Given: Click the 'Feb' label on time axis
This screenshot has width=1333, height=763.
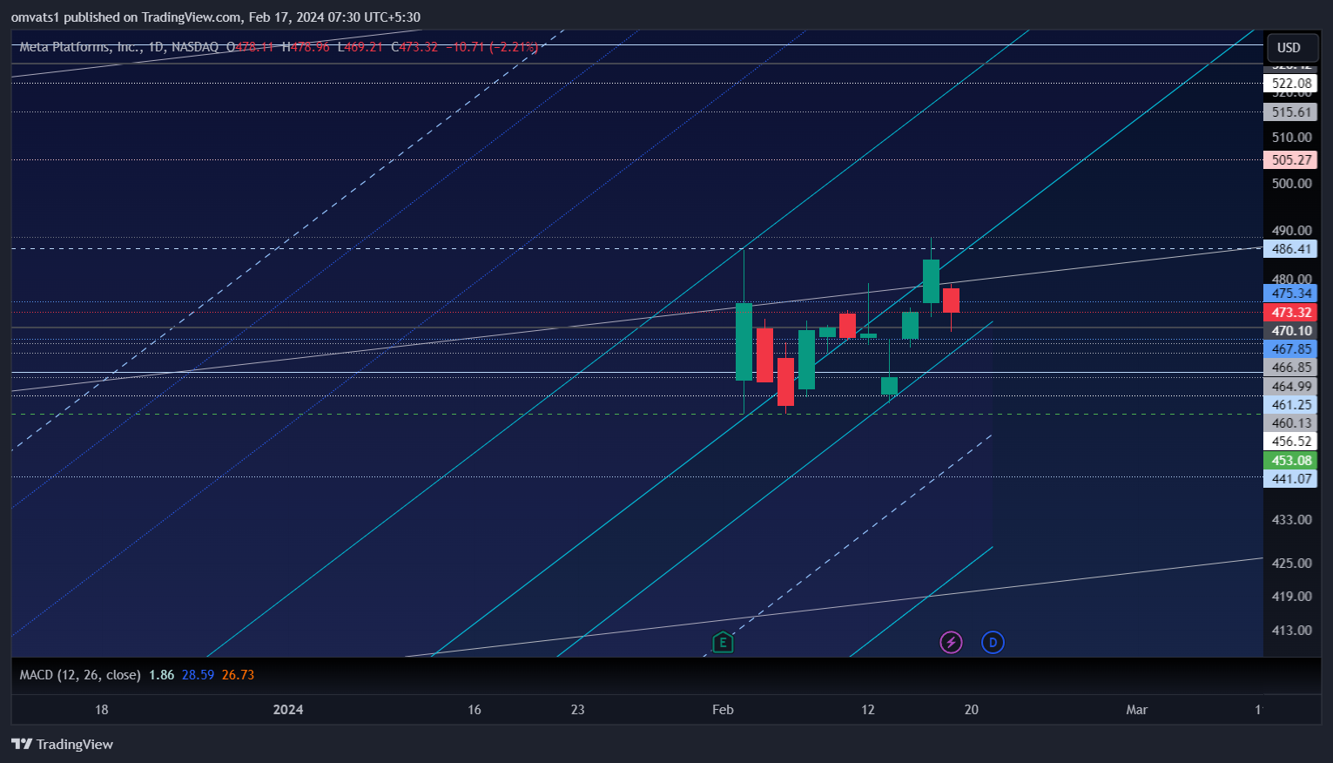Looking at the screenshot, I should click(723, 710).
